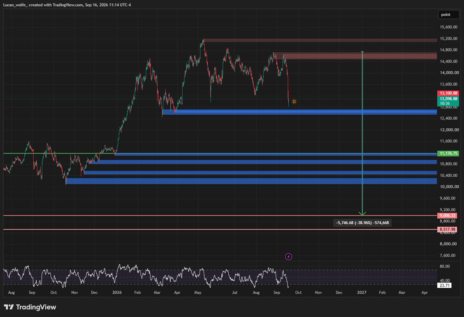Select the 11,176.75 green price label
Screen dimensions: 464x317
click(x=448, y=153)
